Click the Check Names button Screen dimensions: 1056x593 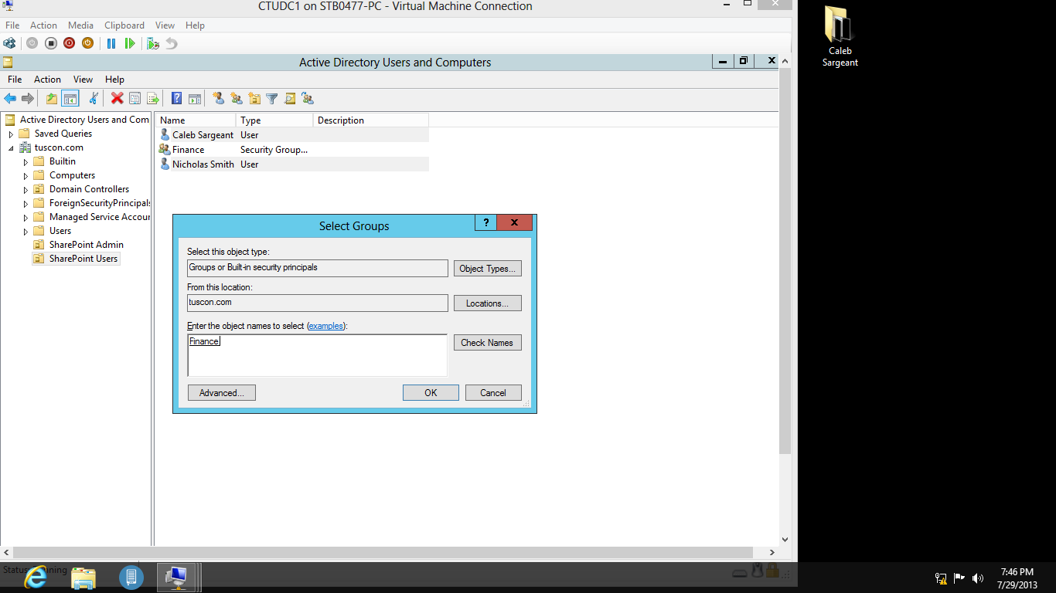pos(488,343)
